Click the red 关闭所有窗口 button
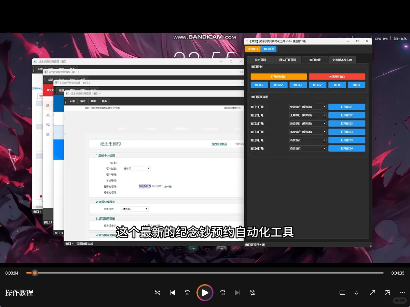The width and height of the screenshot is (410, 307). click(x=337, y=77)
